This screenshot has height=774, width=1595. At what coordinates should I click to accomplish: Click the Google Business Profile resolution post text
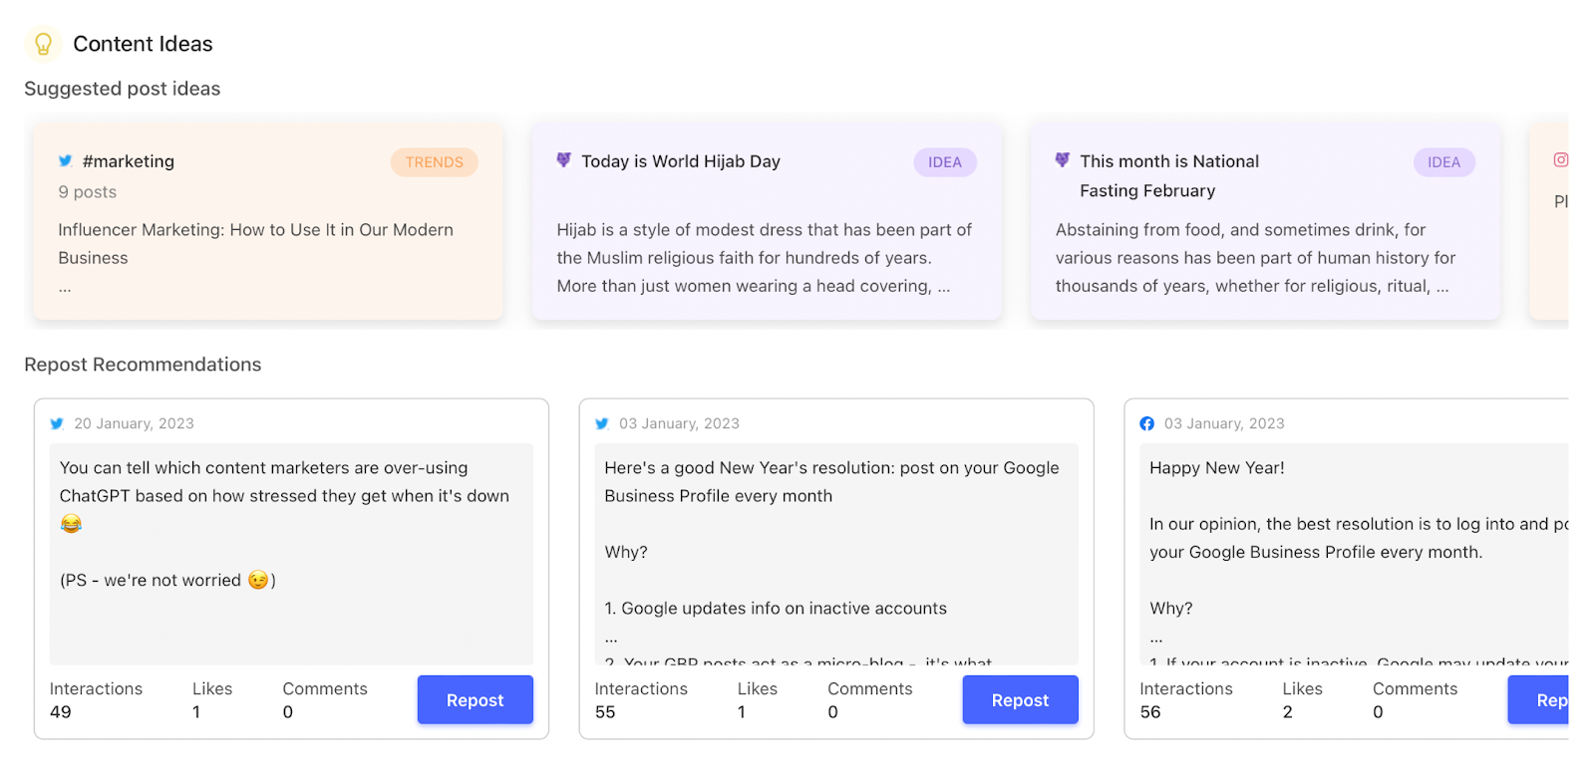831,482
